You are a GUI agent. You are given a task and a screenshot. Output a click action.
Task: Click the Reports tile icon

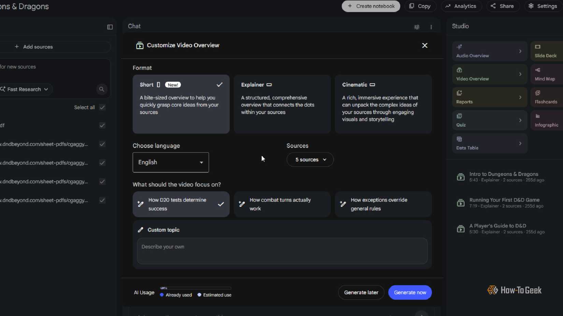(459, 93)
